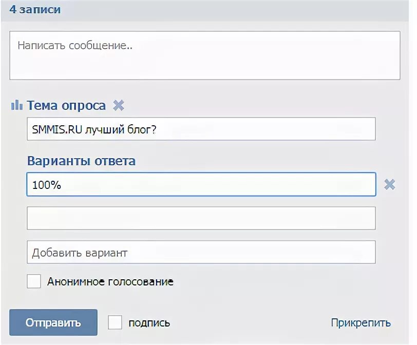Click the 100% text in the answer field
Screen dimensions: 417x345
[x=47, y=185]
